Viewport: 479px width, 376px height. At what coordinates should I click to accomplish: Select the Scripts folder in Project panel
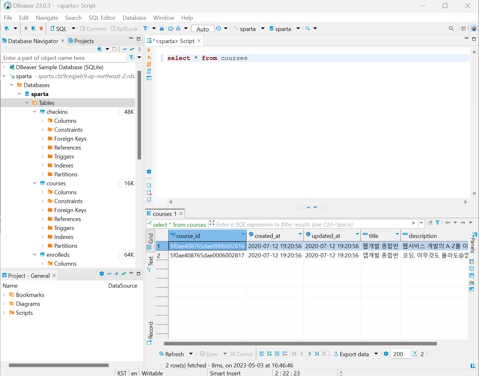[24, 313]
